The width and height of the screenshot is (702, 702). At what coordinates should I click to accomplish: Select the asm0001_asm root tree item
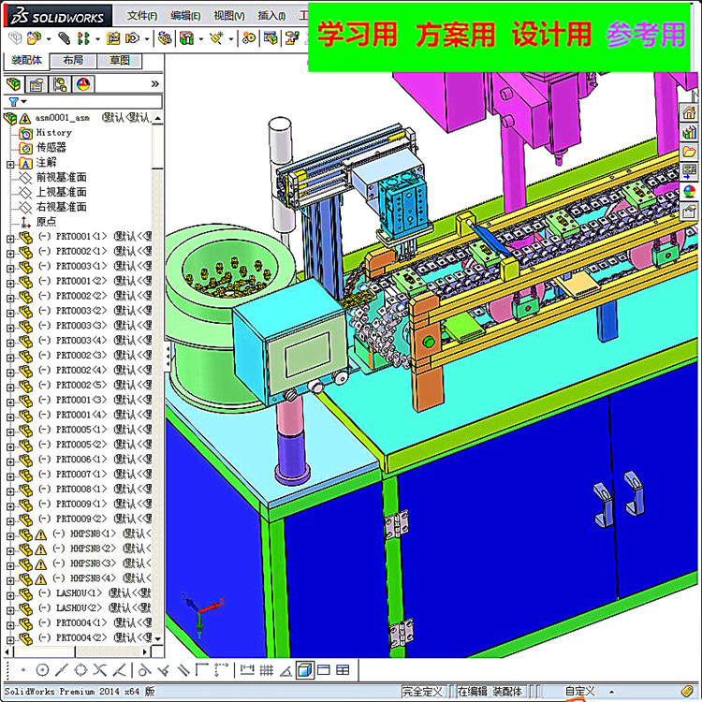63,118
